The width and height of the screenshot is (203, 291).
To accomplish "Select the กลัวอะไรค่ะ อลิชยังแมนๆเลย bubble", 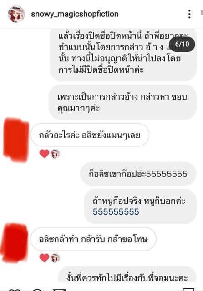I will pos(90,135).
